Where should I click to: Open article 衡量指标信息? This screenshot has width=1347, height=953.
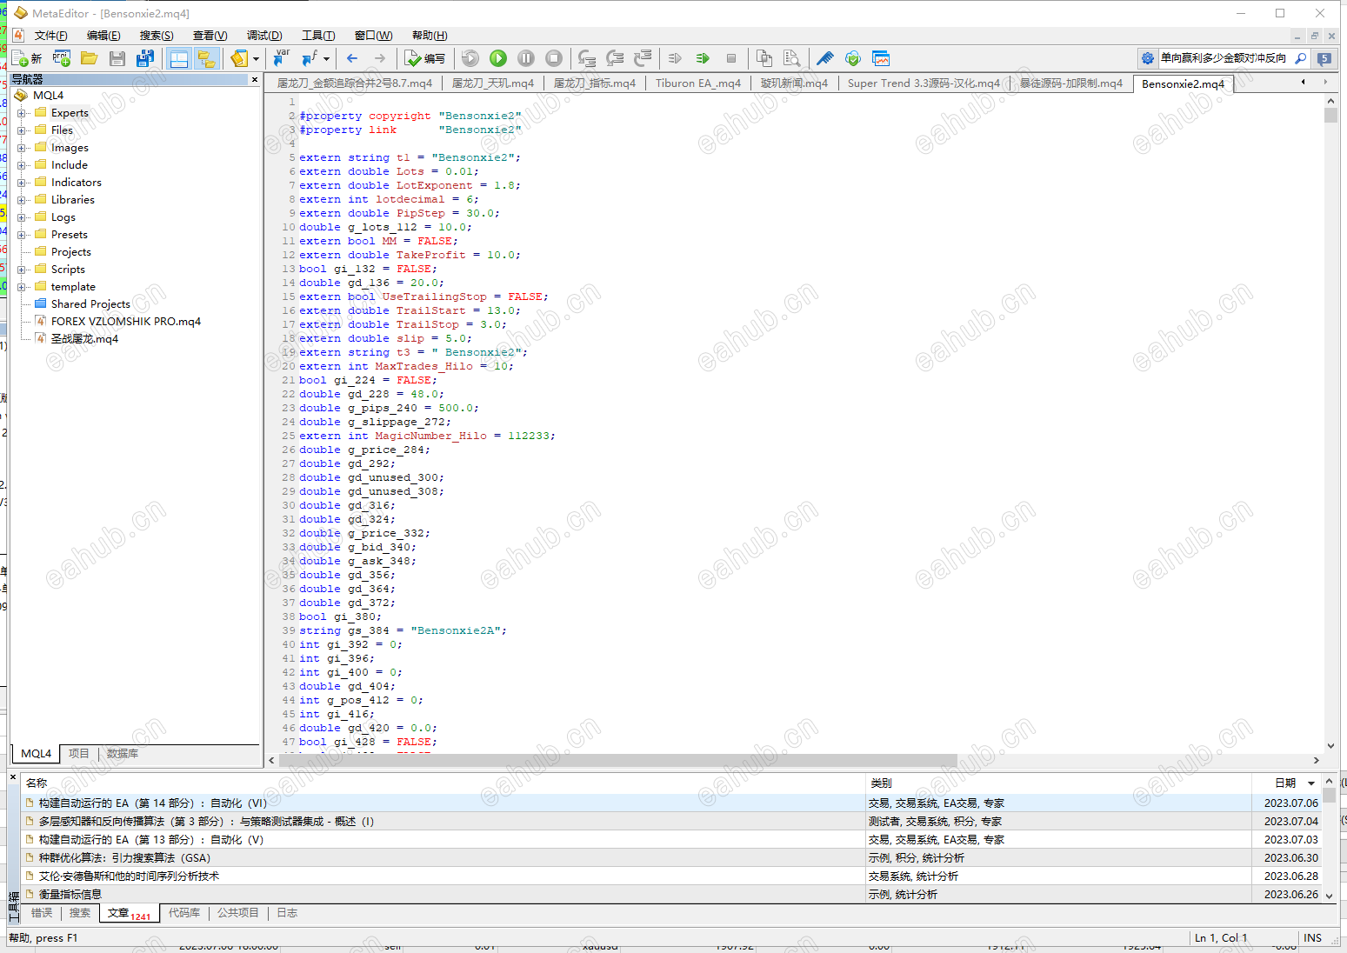pyautogui.click(x=70, y=895)
